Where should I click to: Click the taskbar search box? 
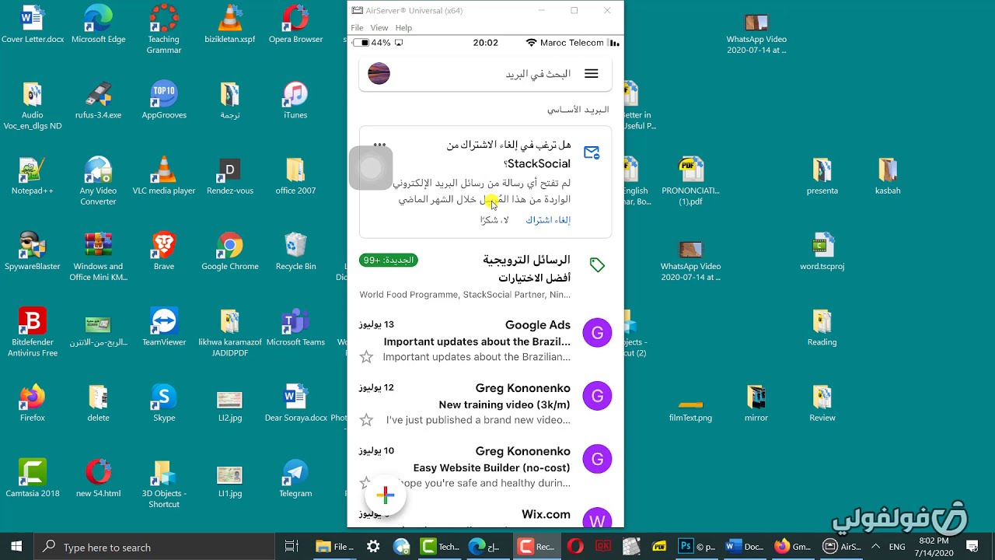pos(155,547)
